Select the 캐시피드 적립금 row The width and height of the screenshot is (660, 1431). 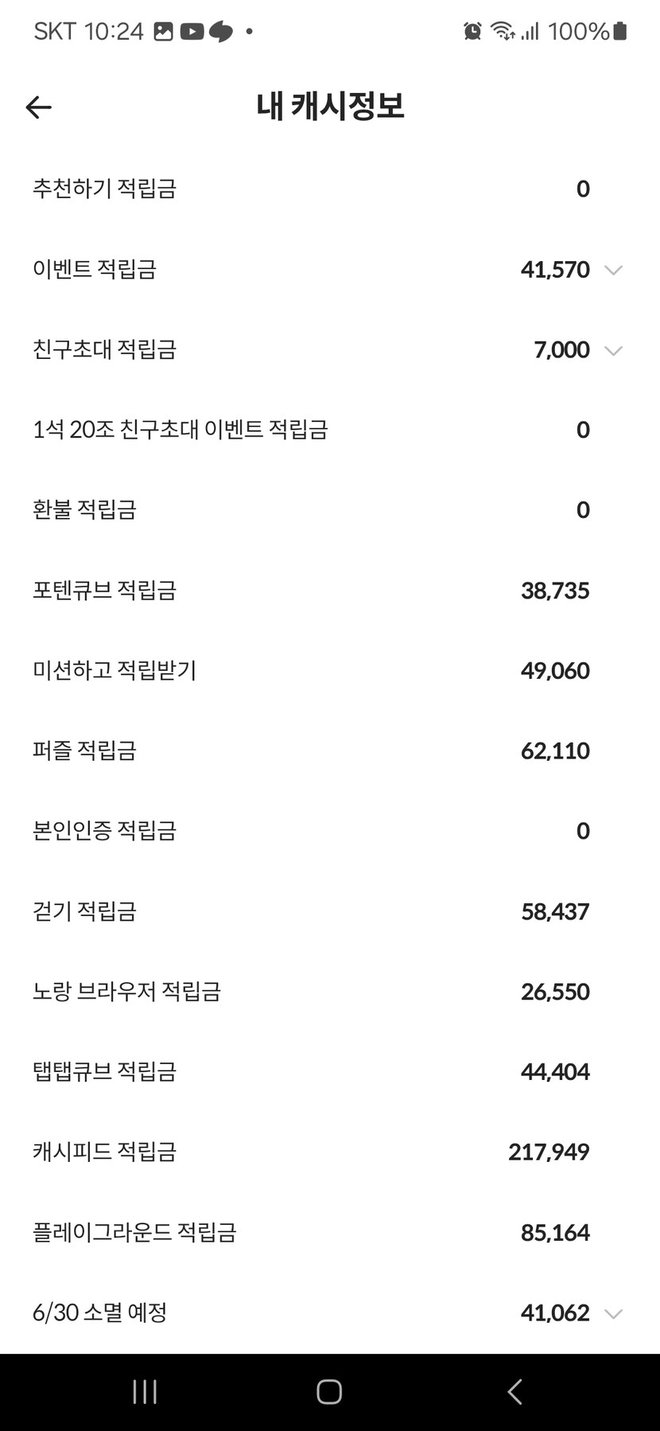[x=330, y=1152]
